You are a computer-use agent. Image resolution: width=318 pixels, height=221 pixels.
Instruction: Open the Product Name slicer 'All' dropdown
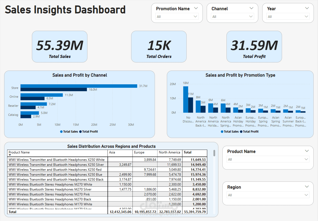click(x=268, y=160)
